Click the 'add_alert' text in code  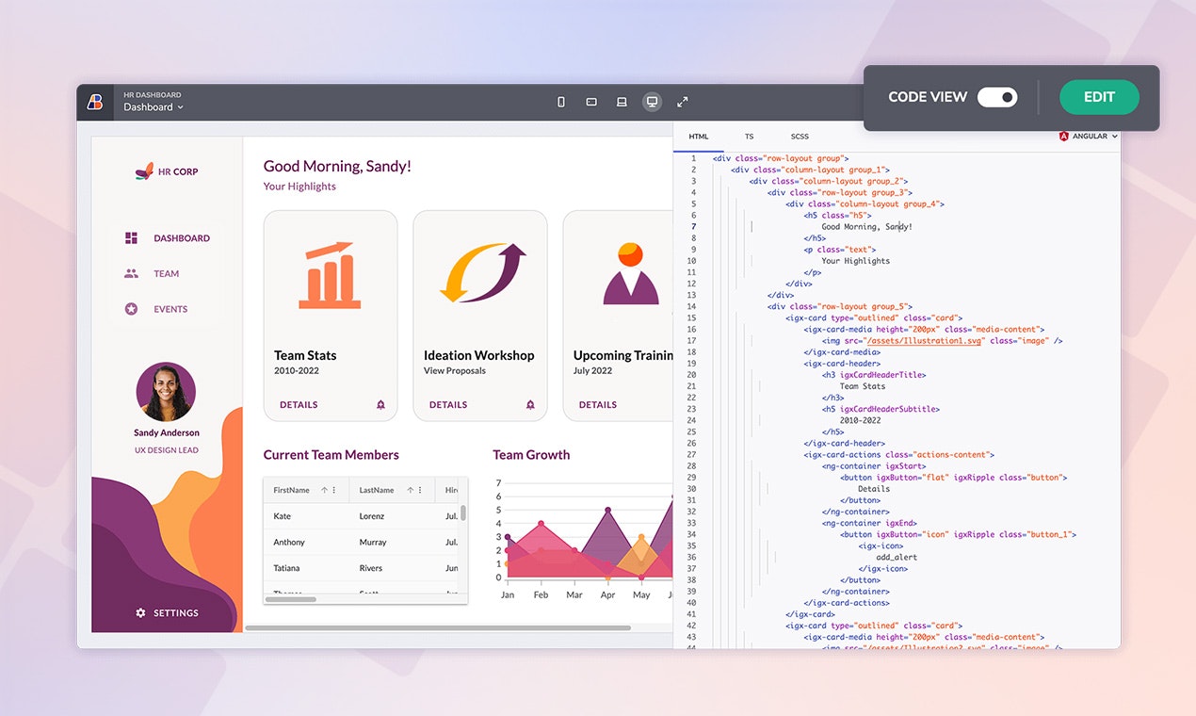[897, 557]
